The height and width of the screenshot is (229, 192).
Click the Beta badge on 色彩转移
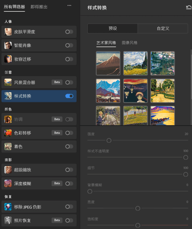point(57,133)
